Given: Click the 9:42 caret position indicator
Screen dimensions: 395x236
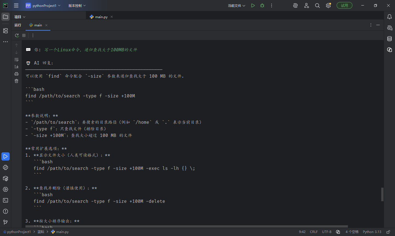Looking at the screenshot, I should pos(302,232).
